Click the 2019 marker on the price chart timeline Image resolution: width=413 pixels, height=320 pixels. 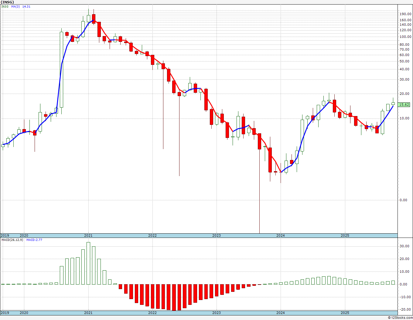(x=5, y=235)
